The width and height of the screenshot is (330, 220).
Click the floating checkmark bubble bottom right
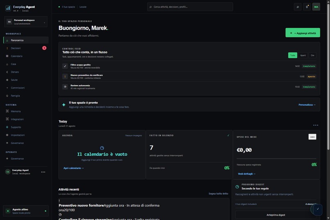tap(317, 209)
